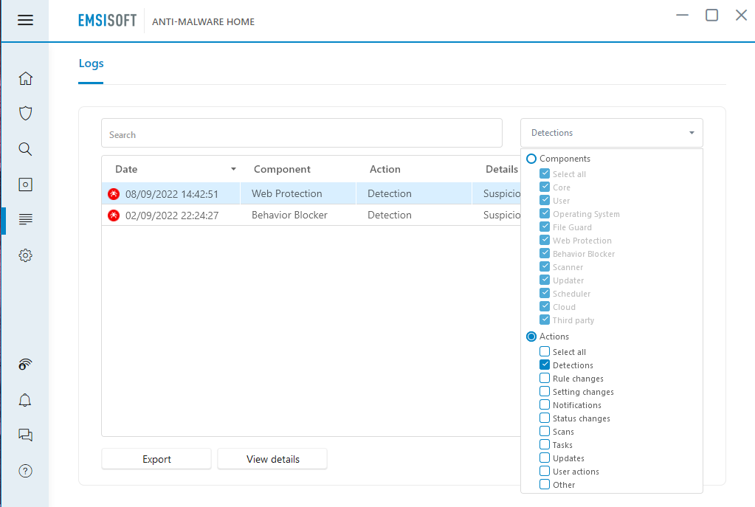The height and width of the screenshot is (507, 755).
Task: Select the Components radio button
Action: click(531, 159)
